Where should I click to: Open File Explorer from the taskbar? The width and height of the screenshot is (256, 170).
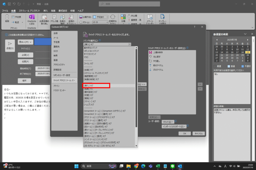[x=128, y=166]
